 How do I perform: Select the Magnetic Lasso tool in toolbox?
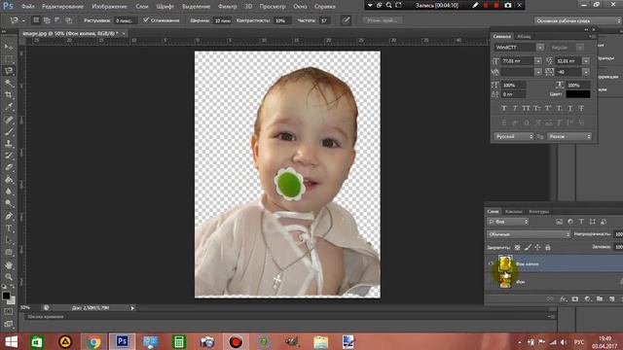tap(9, 71)
